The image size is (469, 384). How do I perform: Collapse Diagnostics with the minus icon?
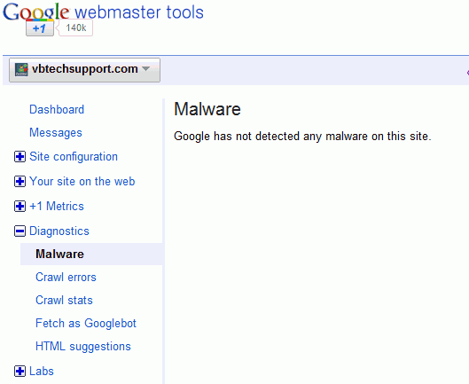20,231
